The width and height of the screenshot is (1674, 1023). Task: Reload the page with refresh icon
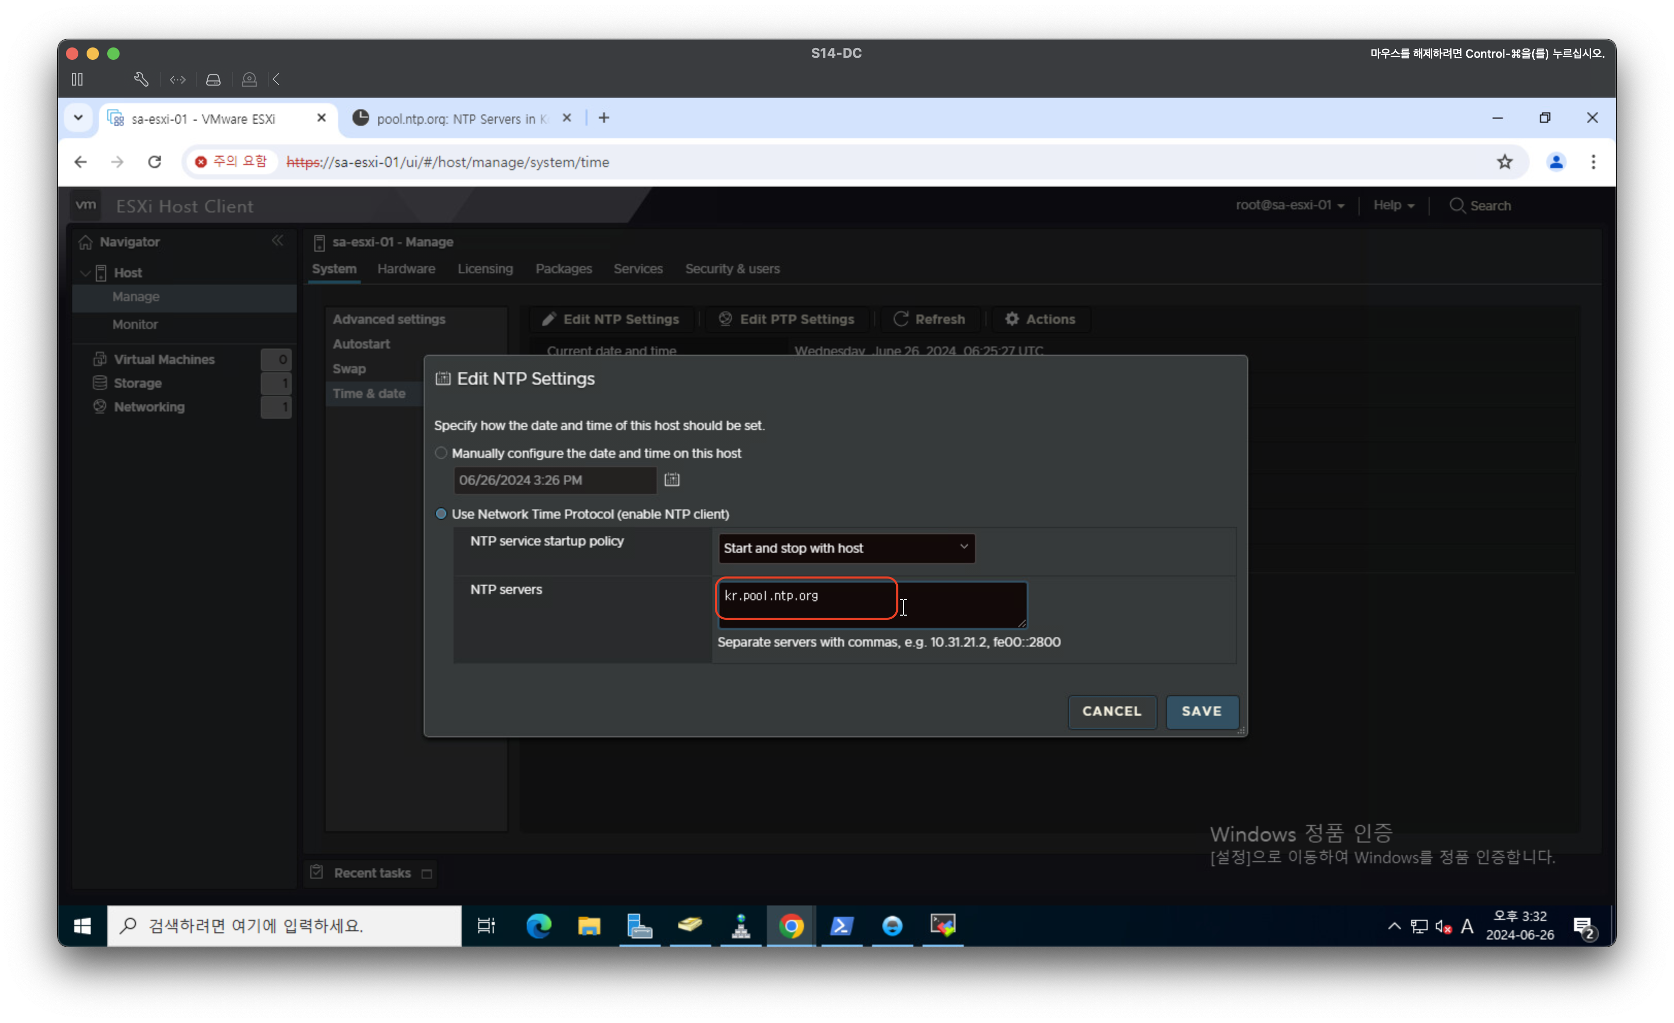pyautogui.click(x=154, y=162)
